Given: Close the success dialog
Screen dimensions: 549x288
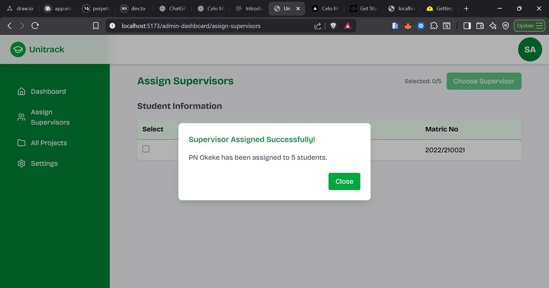Looking at the screenshot, I should 344,181.
